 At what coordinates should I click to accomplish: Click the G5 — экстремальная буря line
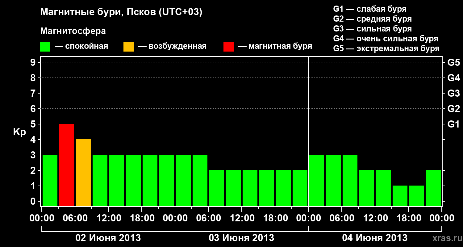(386, 49)
